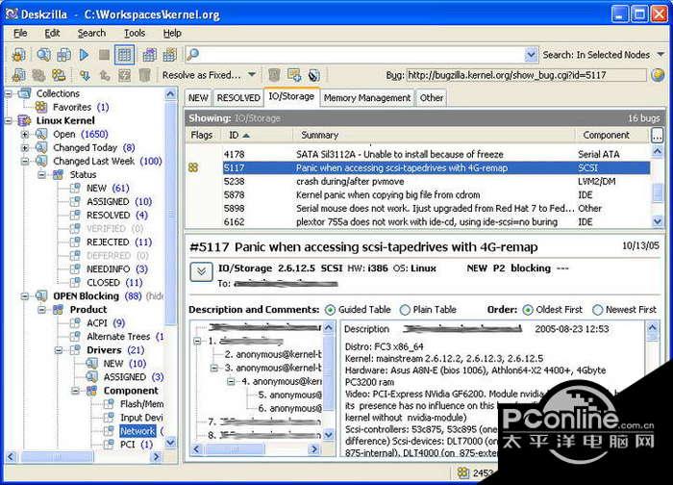Collapse the Changed Last Week node

pyautogui.click(x=25, y=161)
